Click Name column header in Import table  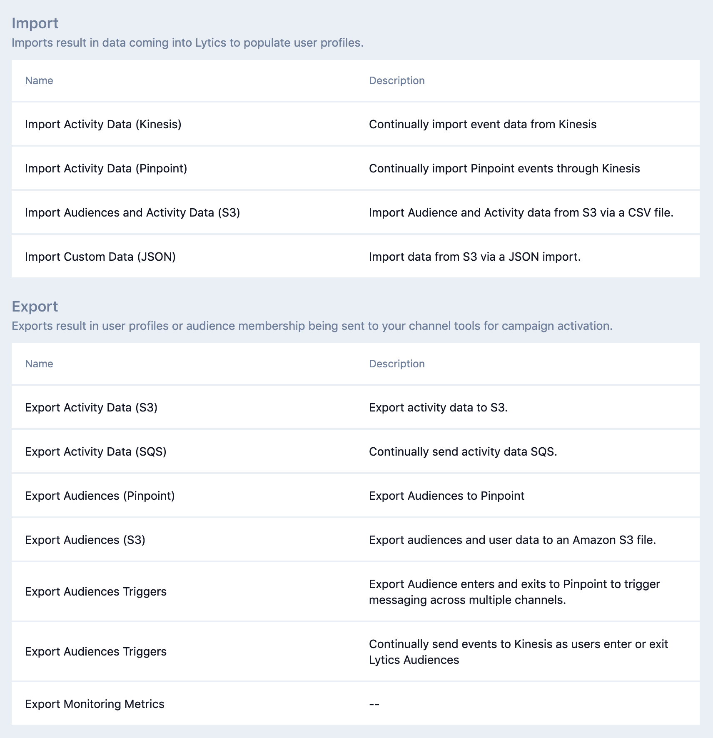click(x=39, y=80)
